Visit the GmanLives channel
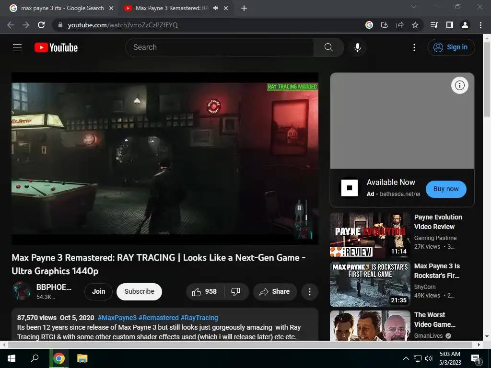 [x=428, y=336]
